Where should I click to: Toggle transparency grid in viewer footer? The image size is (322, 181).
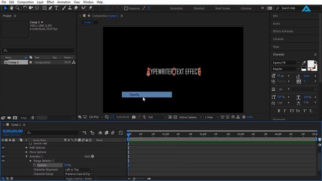[175, 117]
